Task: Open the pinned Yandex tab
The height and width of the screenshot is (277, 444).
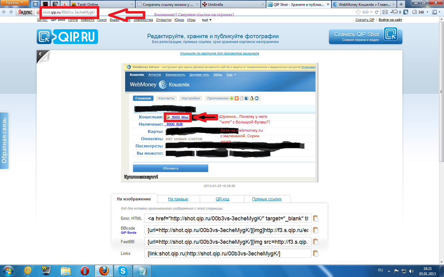Action: 65,4
